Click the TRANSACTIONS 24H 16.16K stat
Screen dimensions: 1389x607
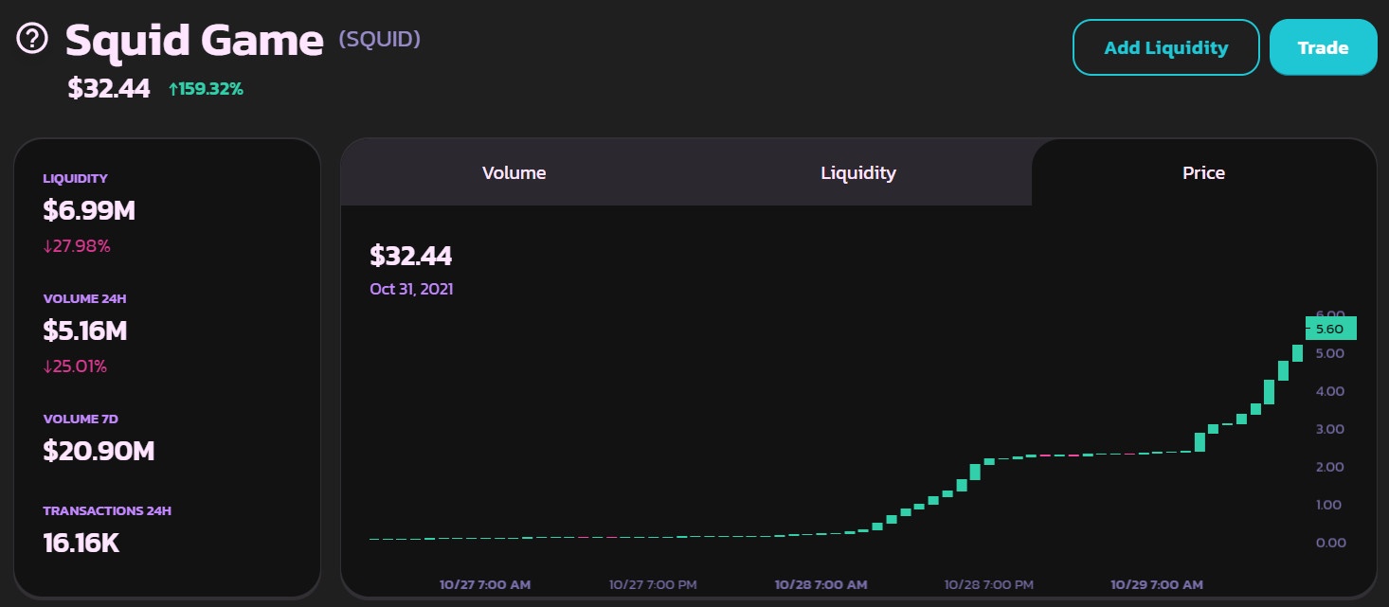(x=80, y=542)
